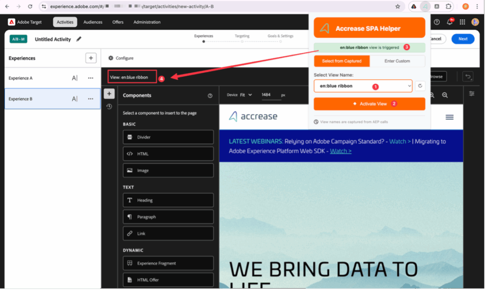Open the Administration tab

[147, 22]
